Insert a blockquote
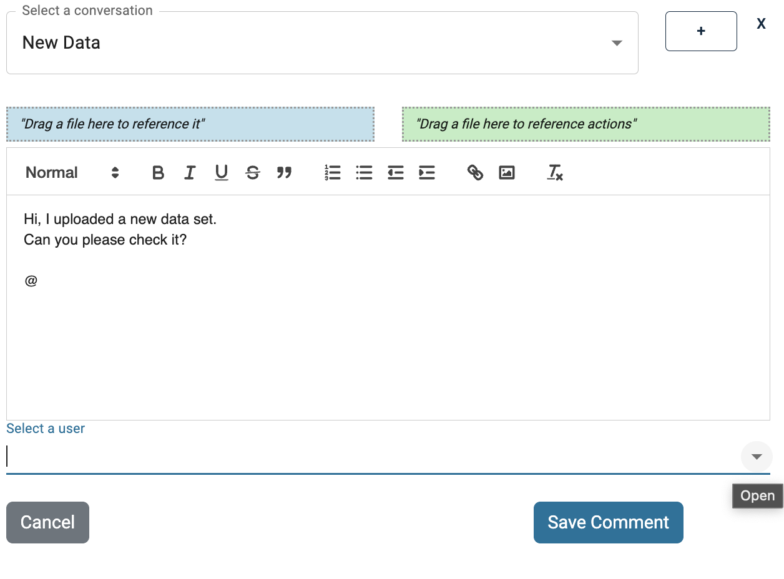The image size is (784, 579). tap(284, 173)
